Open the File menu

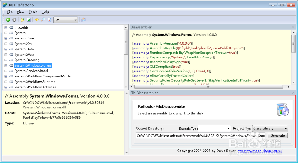point(10,12)
